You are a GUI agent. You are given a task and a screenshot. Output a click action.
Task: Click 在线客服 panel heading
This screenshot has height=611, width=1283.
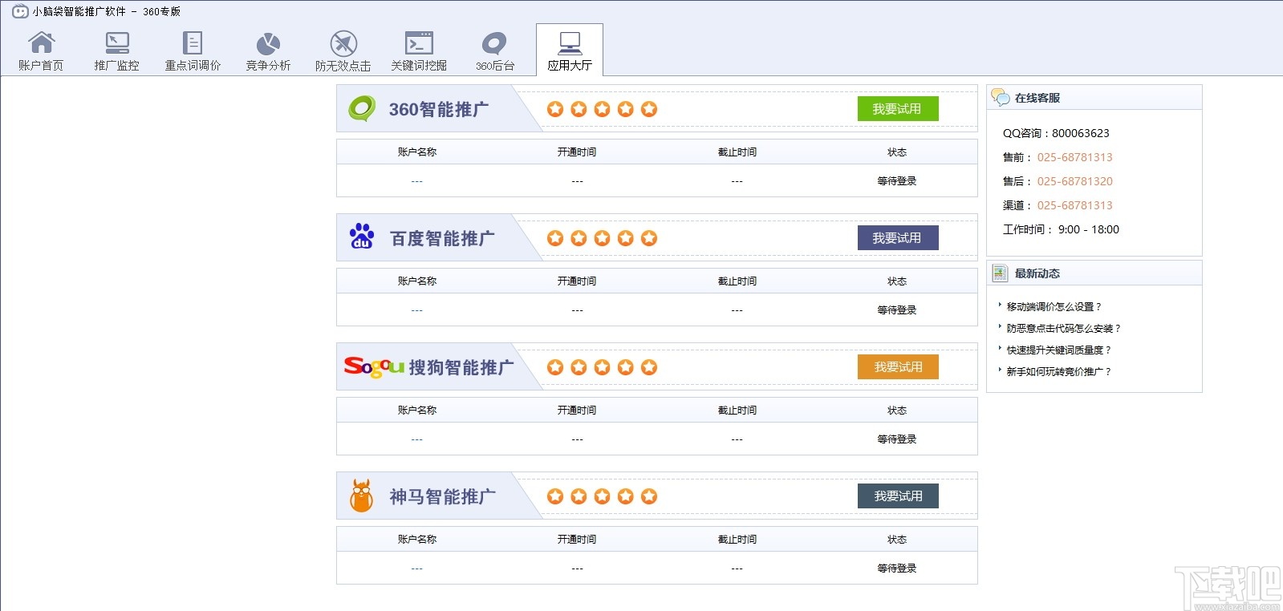coord(1037,98)
